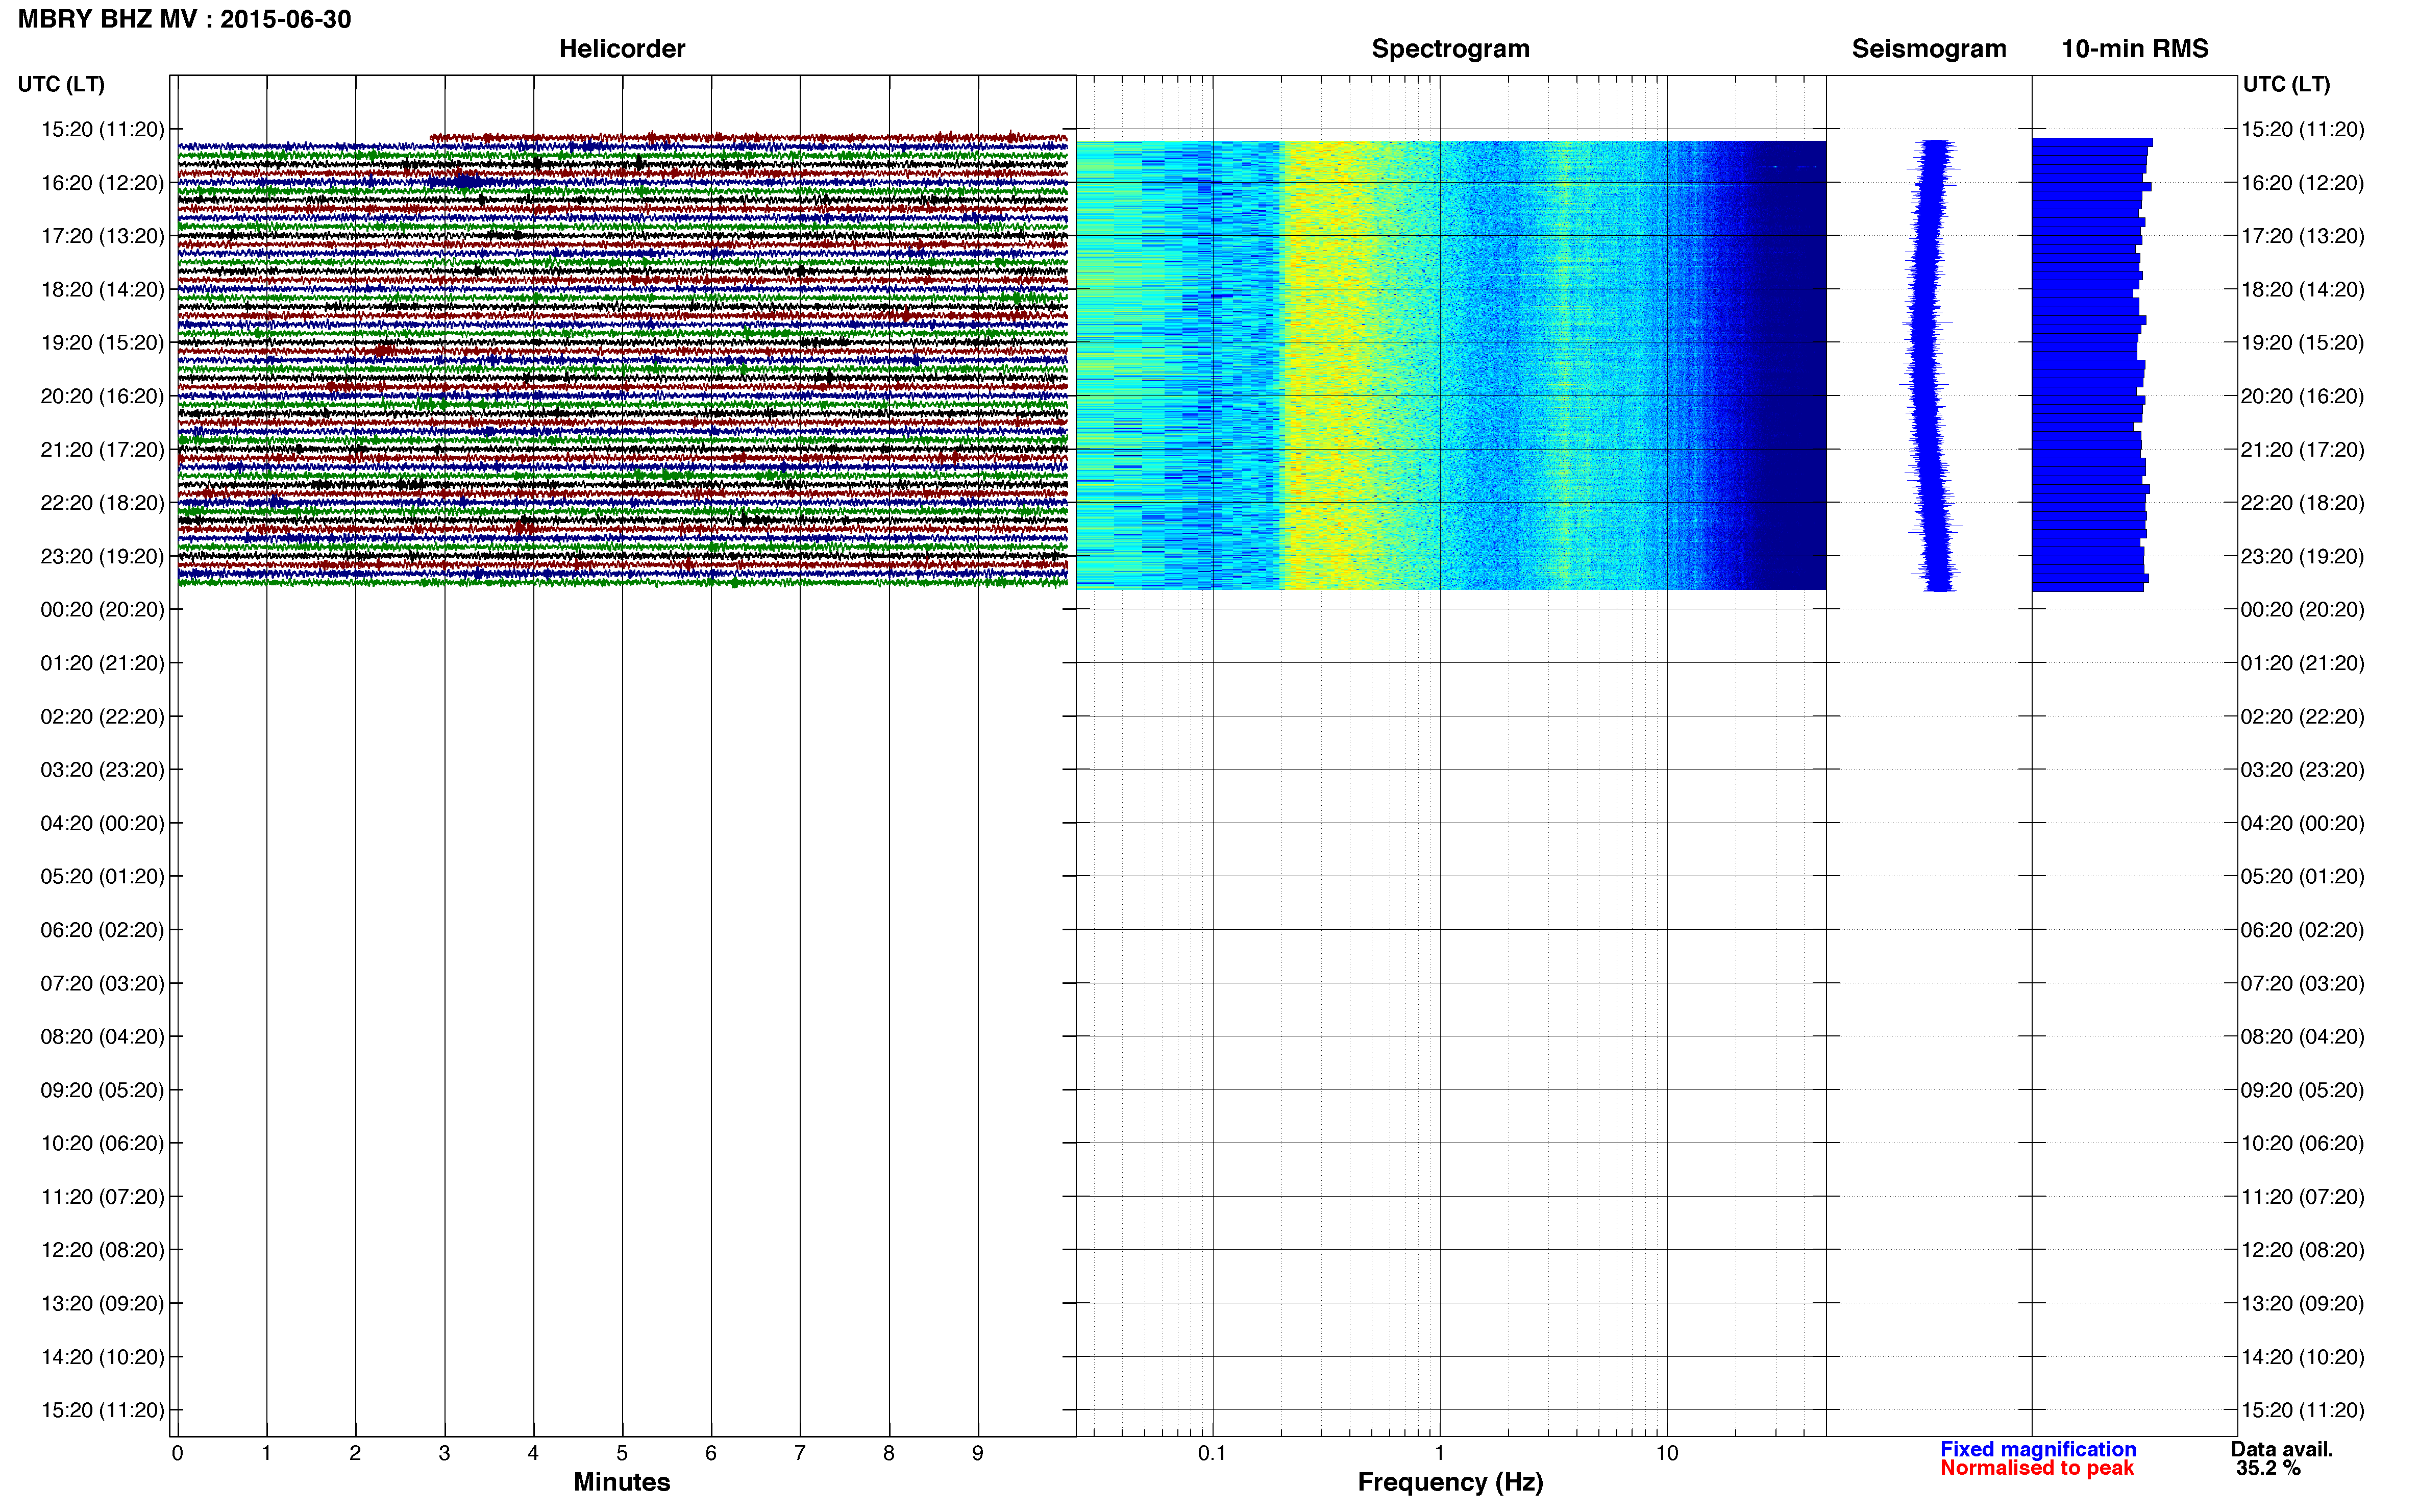Click 01:20 (21:20) on the helicorder time axis
This screenshot has width=2419, height=1512.
point(102,663)
